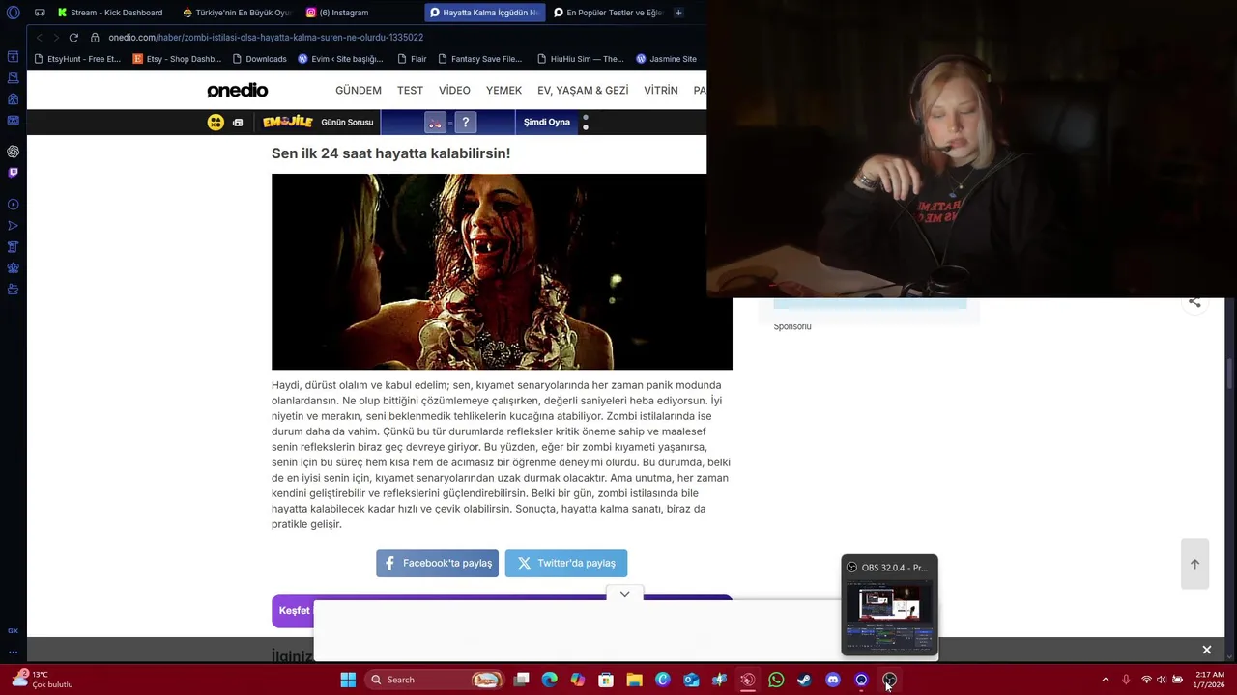Viewport: 1237px width, 695px height.
Task: Open the Opera menu logo icon
Action: tap(14, 13)
